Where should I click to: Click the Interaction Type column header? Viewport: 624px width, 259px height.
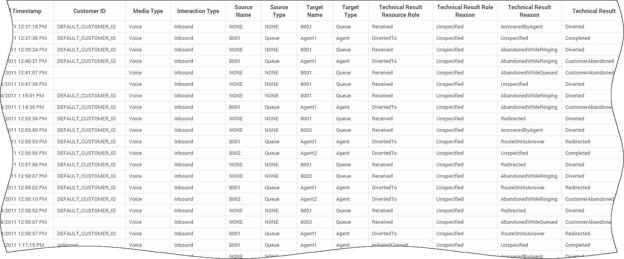[x=198, y=11]
